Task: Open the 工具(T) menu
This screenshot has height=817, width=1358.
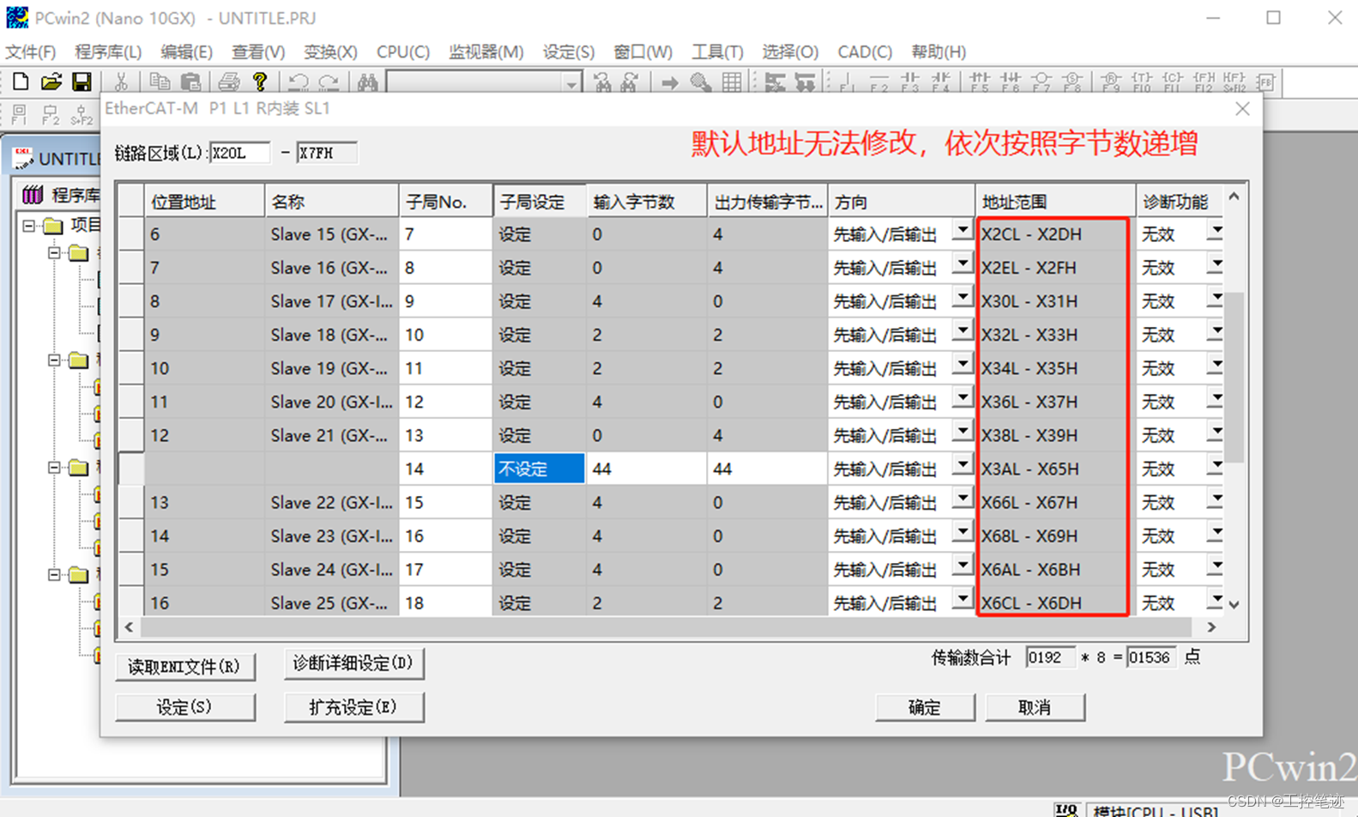Action: tap(718, 52)
